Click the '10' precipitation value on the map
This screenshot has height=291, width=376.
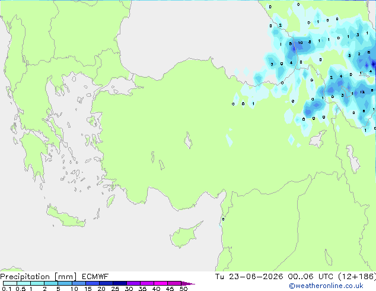click(x=300, y=43)
